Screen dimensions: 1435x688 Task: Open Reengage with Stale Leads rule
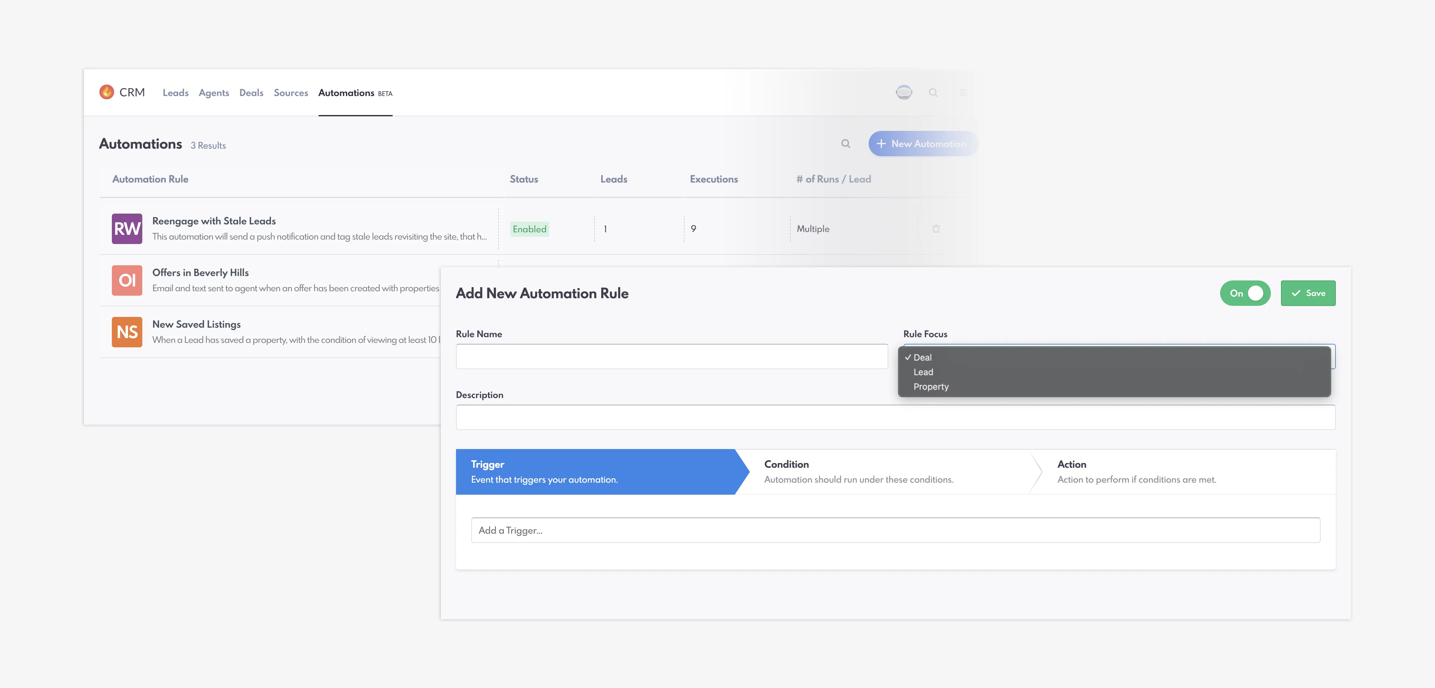(214, 221)
